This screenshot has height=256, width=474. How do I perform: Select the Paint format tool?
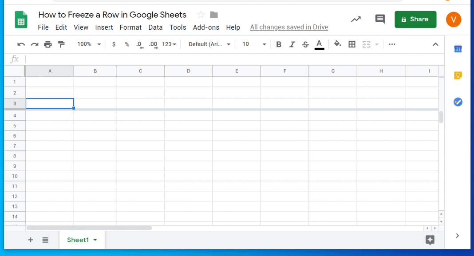click(x=62, y=44)
